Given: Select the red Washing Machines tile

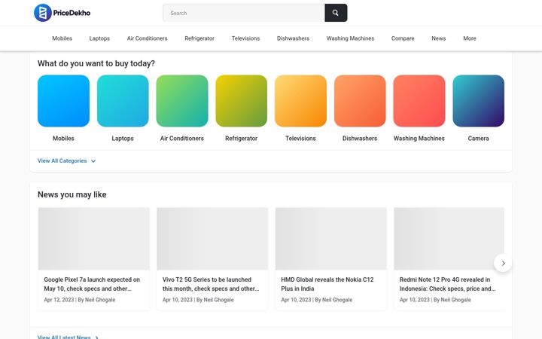Looking at the screenshot, I should coord(419,101).
